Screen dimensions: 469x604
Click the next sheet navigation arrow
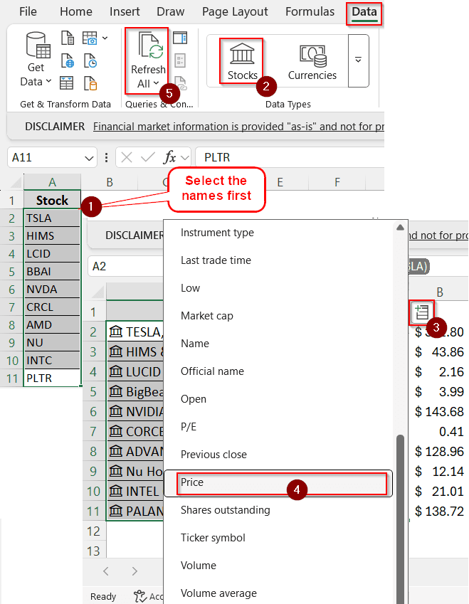click(x=135, y=571)
